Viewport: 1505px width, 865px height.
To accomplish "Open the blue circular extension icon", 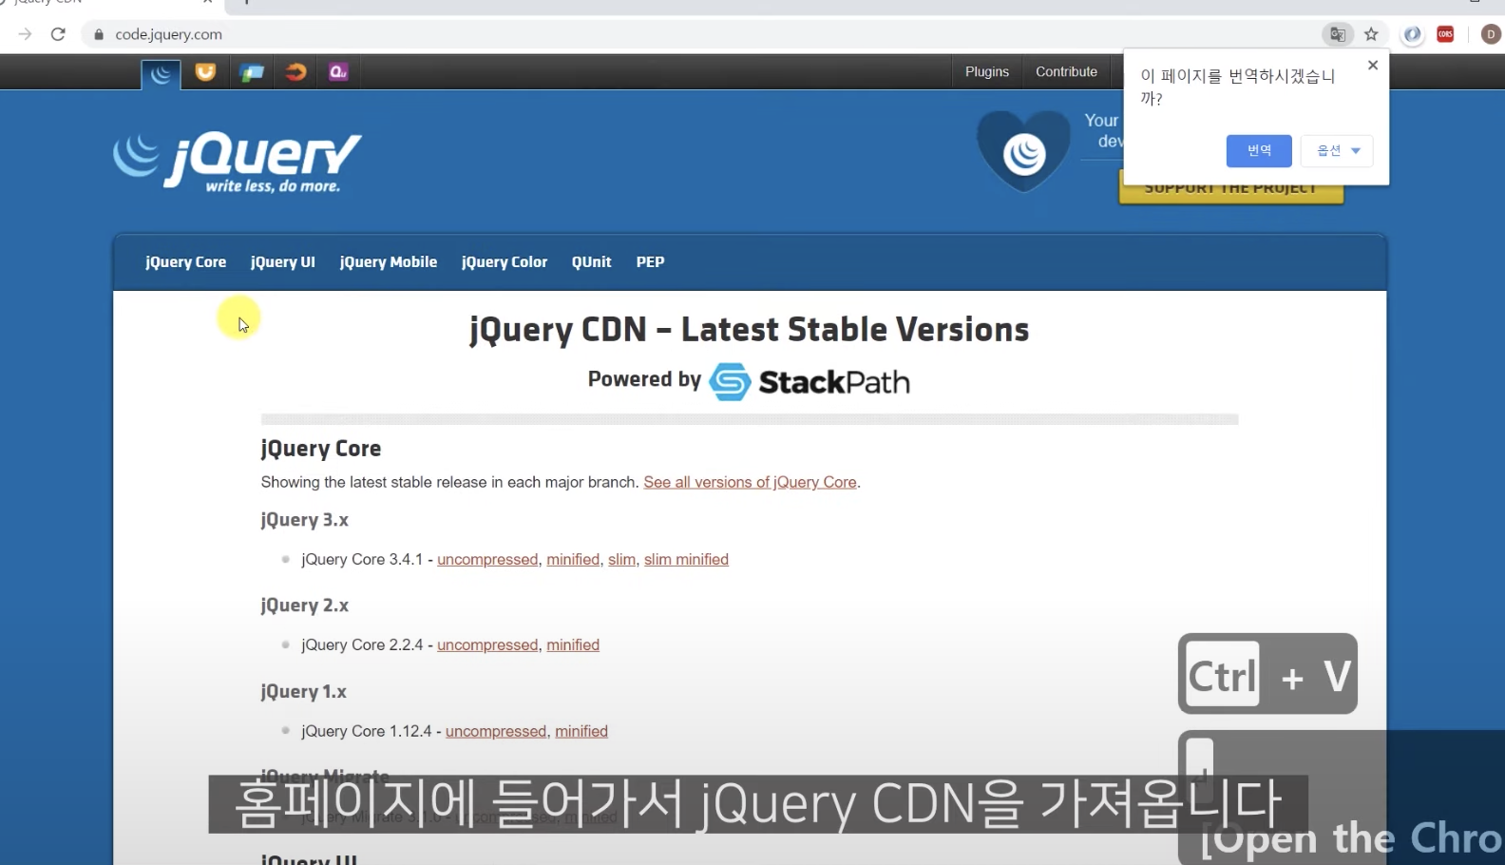I will pyautogui.click(x=1413, y=34).
